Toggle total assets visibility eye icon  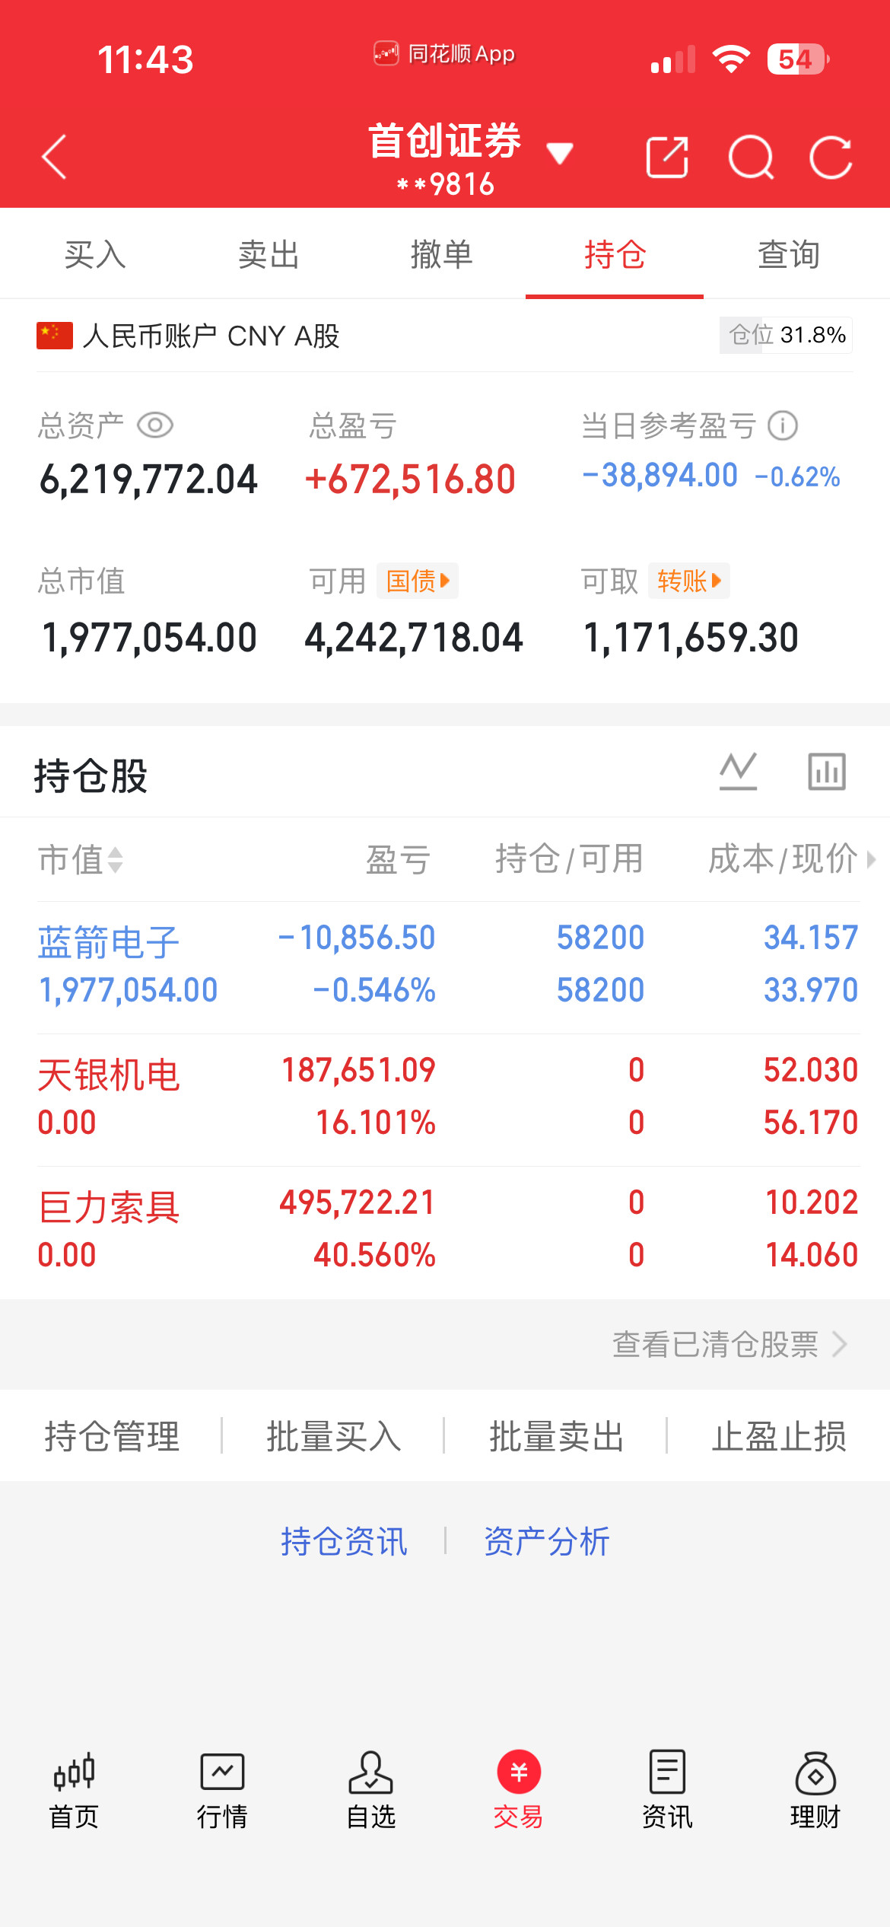(x=155, y=425)
